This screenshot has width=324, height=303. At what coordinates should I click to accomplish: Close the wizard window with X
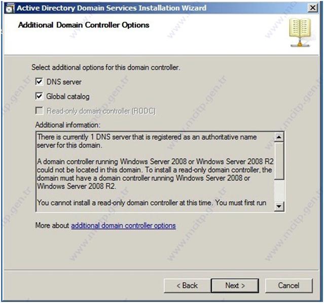point(313,8)
